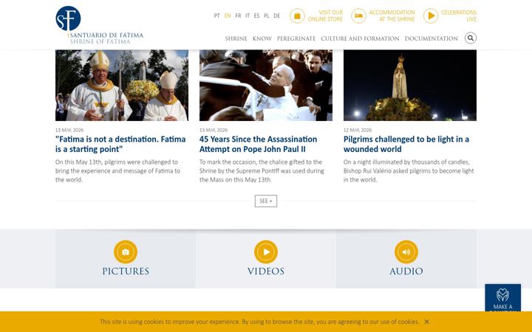
Task: Click the Videos play icon
Action: coord(266,252)
